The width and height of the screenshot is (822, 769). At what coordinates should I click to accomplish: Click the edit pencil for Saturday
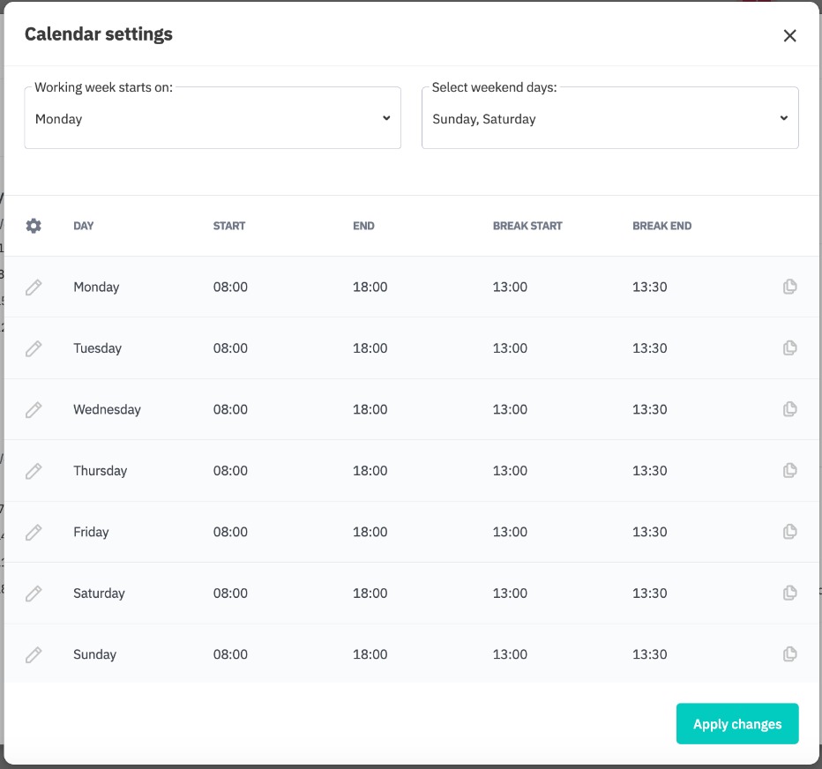coord(34,594)
